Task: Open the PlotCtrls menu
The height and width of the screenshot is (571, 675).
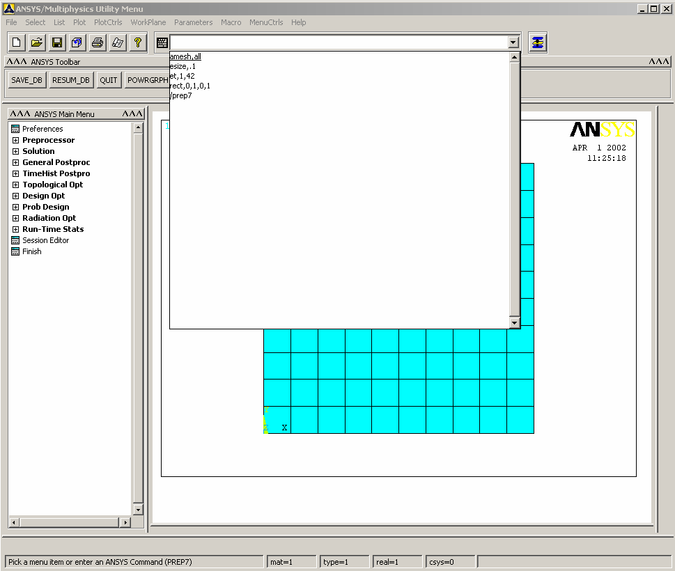Action: (x=108, y=22)
